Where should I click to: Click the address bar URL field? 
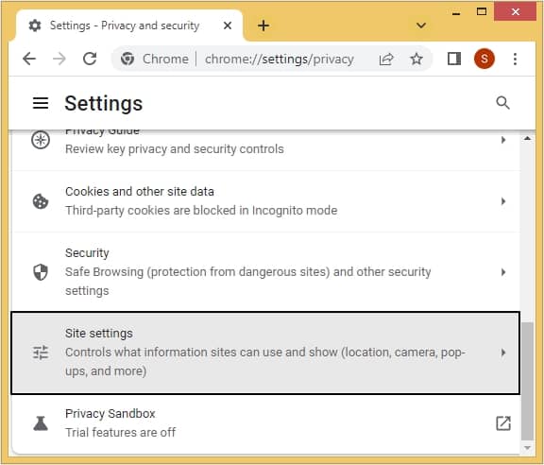pyautogui.click(x=279, y=59)
